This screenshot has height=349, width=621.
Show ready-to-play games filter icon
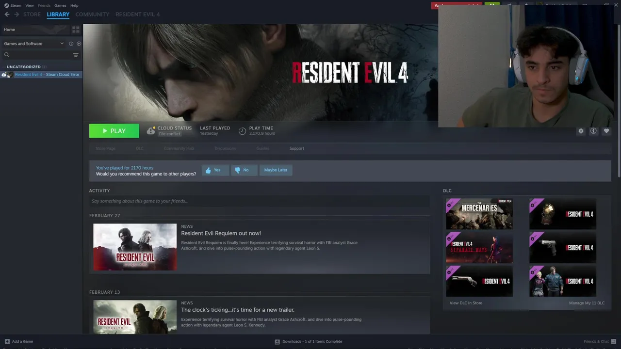pyautogui.click(x=79, y=44)
